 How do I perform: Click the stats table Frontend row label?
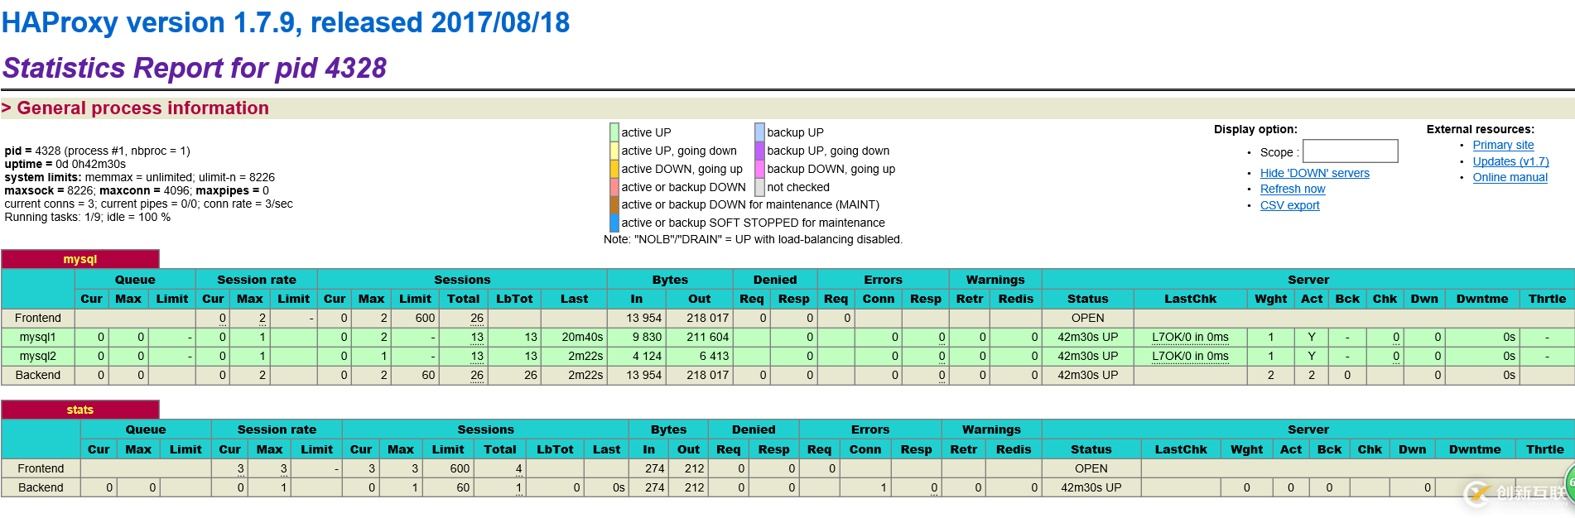(x=41, y=468)
